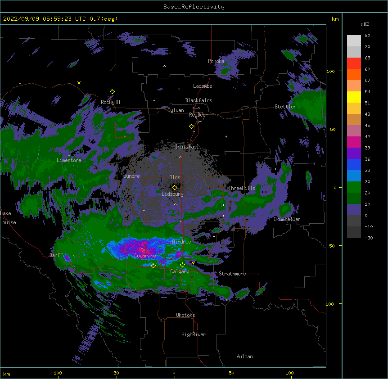The image size is (388, 379).
Task: Click the Airdrie city label
Action: point(181,242)
